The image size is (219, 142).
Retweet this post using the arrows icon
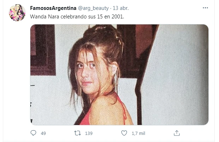(x=77, y=133)
